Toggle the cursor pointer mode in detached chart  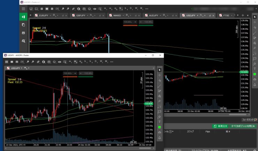(160, 70)
